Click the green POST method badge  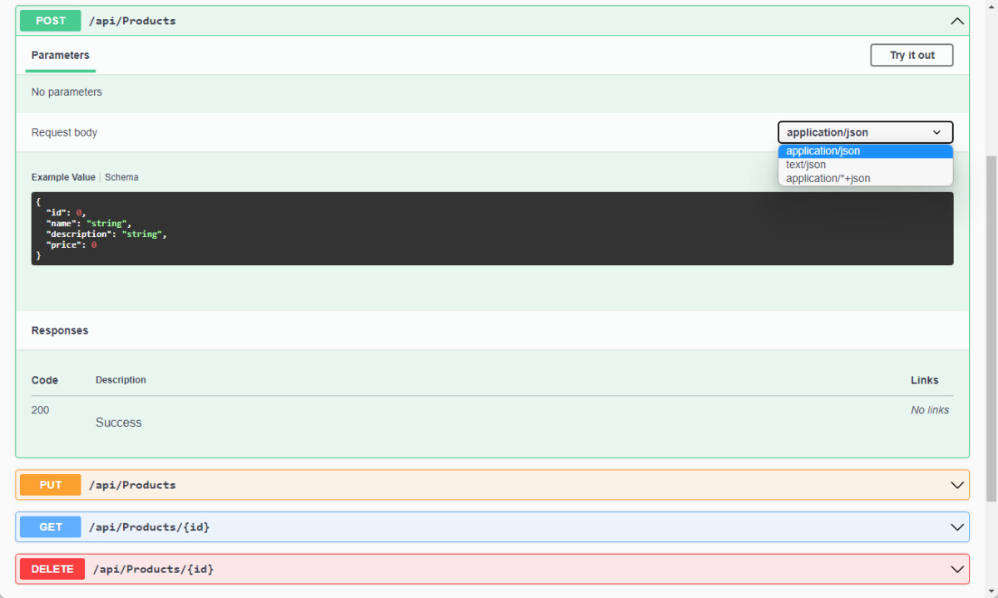coord(49,20)
